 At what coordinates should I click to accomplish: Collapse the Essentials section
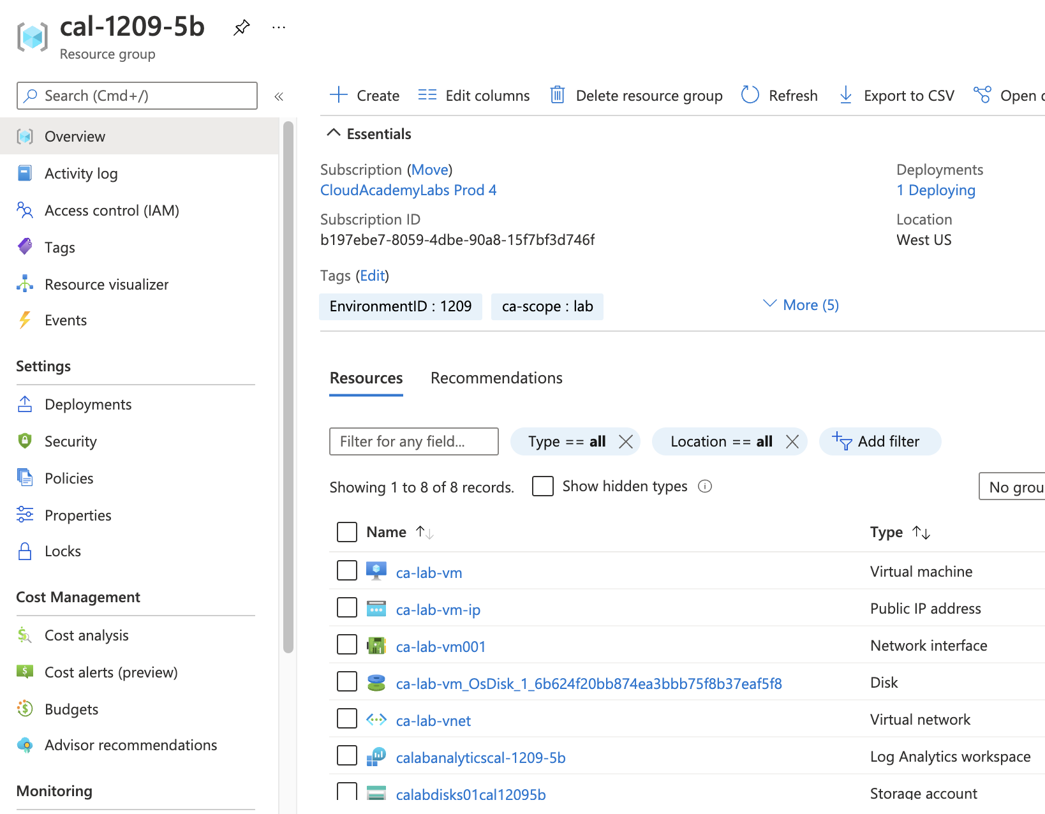(x=333, y=133)
